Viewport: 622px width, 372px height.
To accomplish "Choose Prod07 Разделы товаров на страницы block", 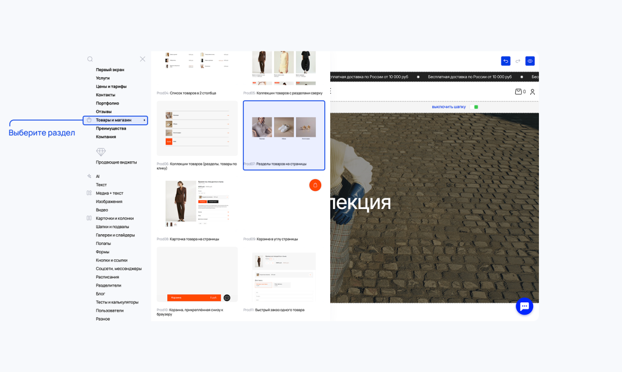I will [284, 135].
